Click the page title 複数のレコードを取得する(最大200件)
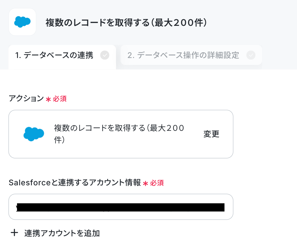Viewport: 297px width, 249px height. coord(126,22)
